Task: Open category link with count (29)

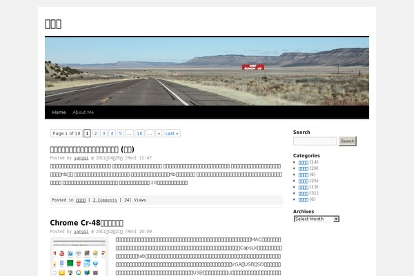Action: 303,168
